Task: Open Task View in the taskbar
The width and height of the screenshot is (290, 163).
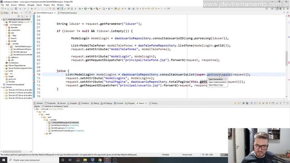Action: click(x=70, y=160)
